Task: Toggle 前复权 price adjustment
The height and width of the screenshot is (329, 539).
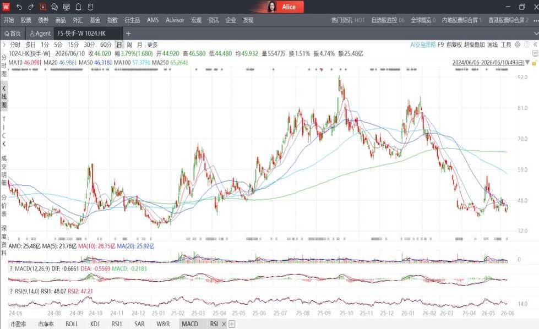Action: click(x=454, y=45)
